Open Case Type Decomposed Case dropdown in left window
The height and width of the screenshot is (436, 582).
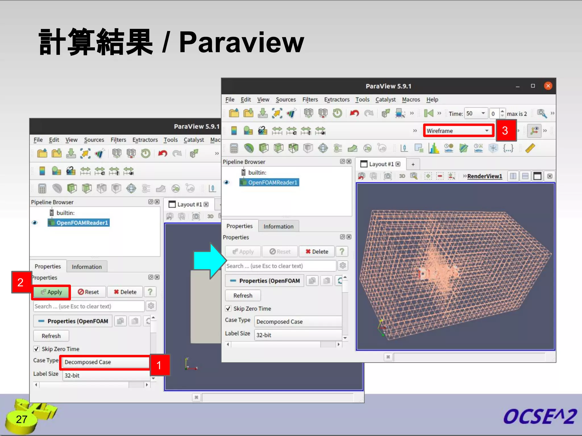pos(105,362)
